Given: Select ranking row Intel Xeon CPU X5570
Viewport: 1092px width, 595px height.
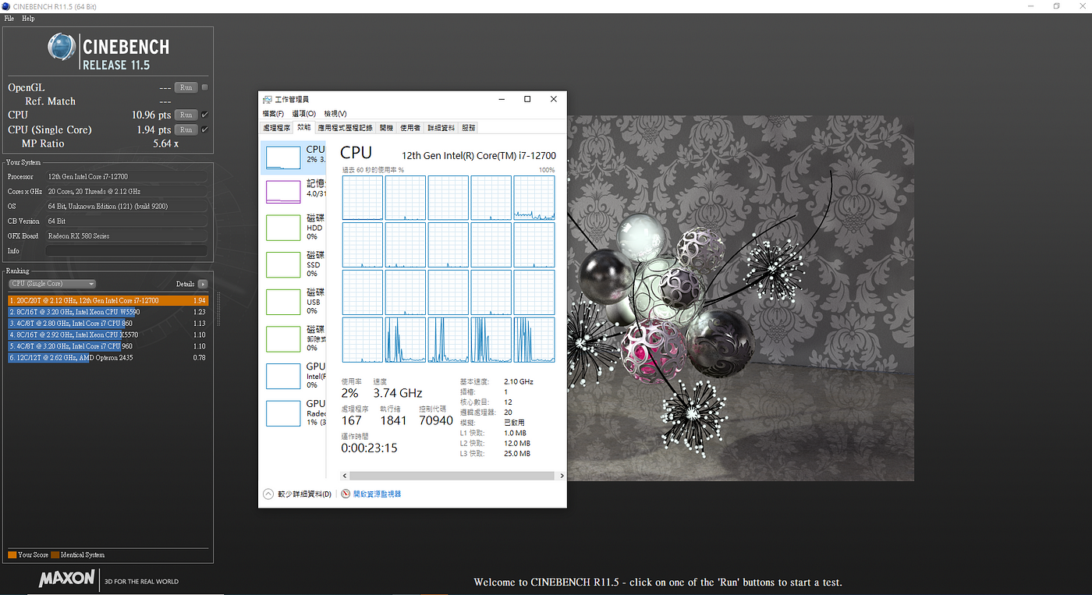Looking at the screenshot, I should tap(108, 335).
